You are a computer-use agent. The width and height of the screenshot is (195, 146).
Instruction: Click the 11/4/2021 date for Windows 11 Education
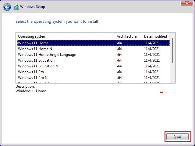[x=152, y=60]
